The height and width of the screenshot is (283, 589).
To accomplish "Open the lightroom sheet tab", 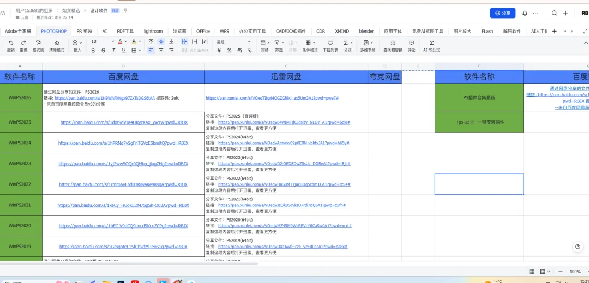I will coord(153,32).
